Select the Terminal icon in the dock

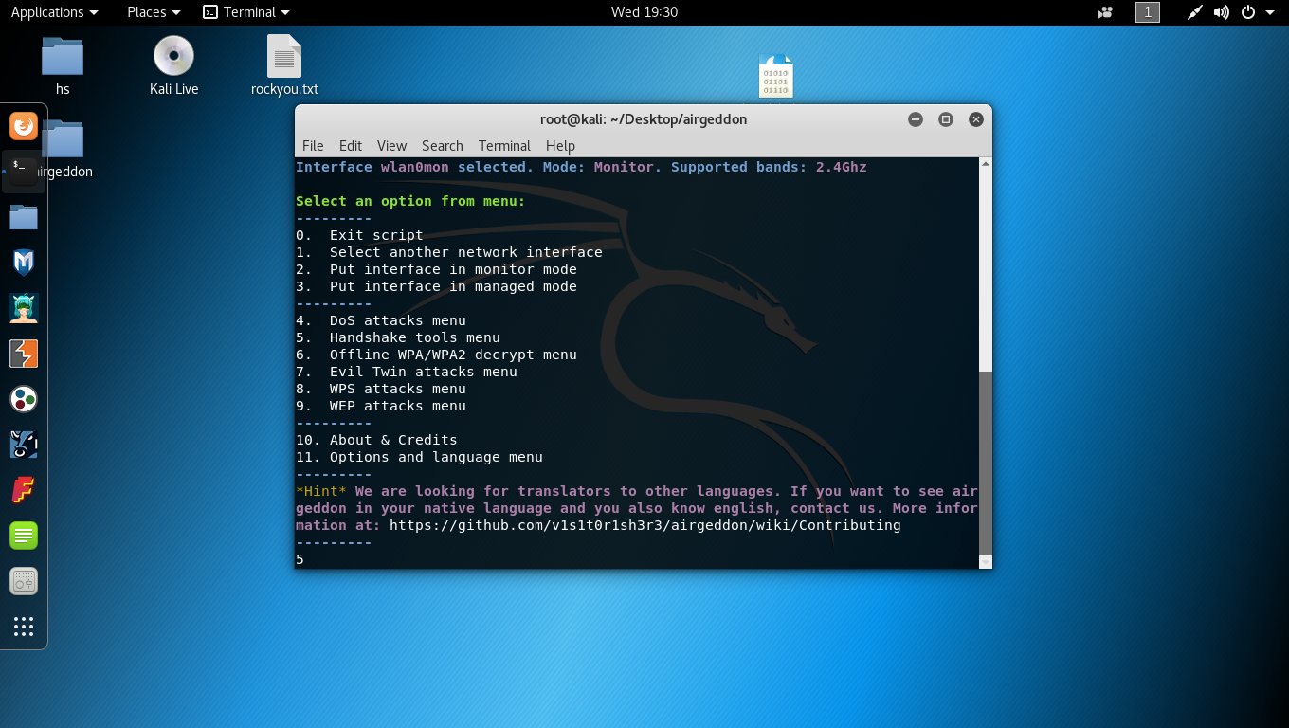[24, 171]
